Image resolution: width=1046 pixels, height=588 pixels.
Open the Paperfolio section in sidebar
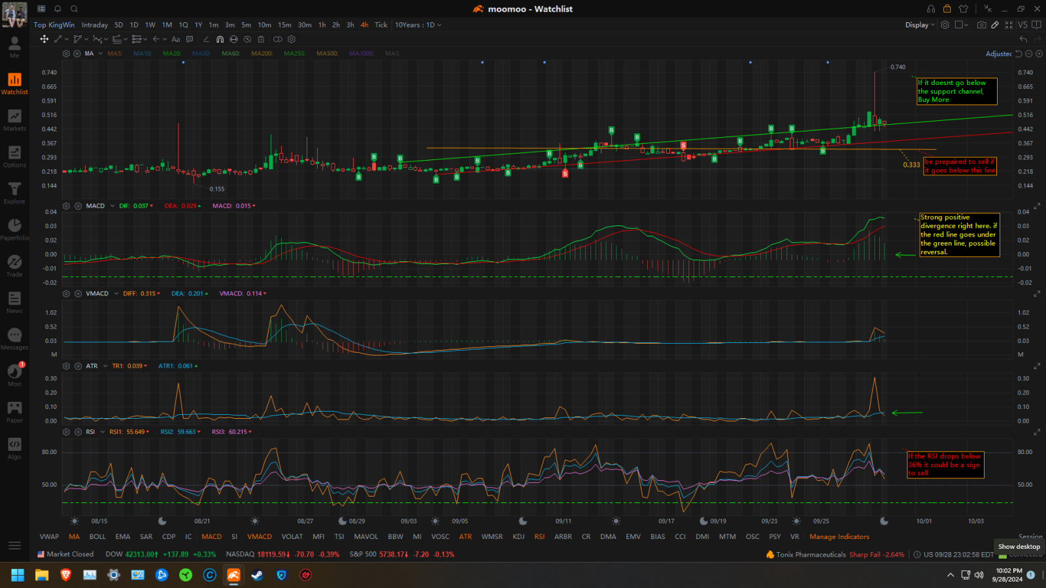point(14,230)
